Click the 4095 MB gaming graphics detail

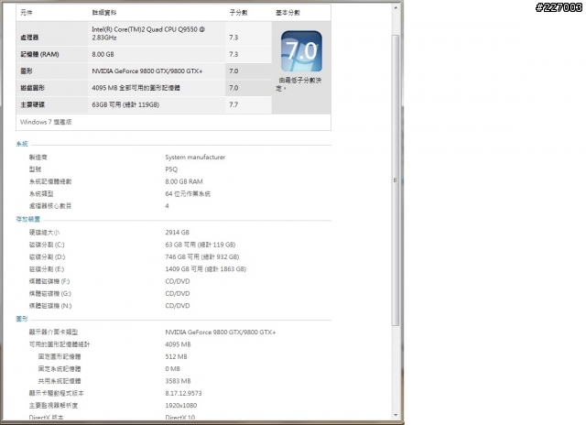[136, 88]
